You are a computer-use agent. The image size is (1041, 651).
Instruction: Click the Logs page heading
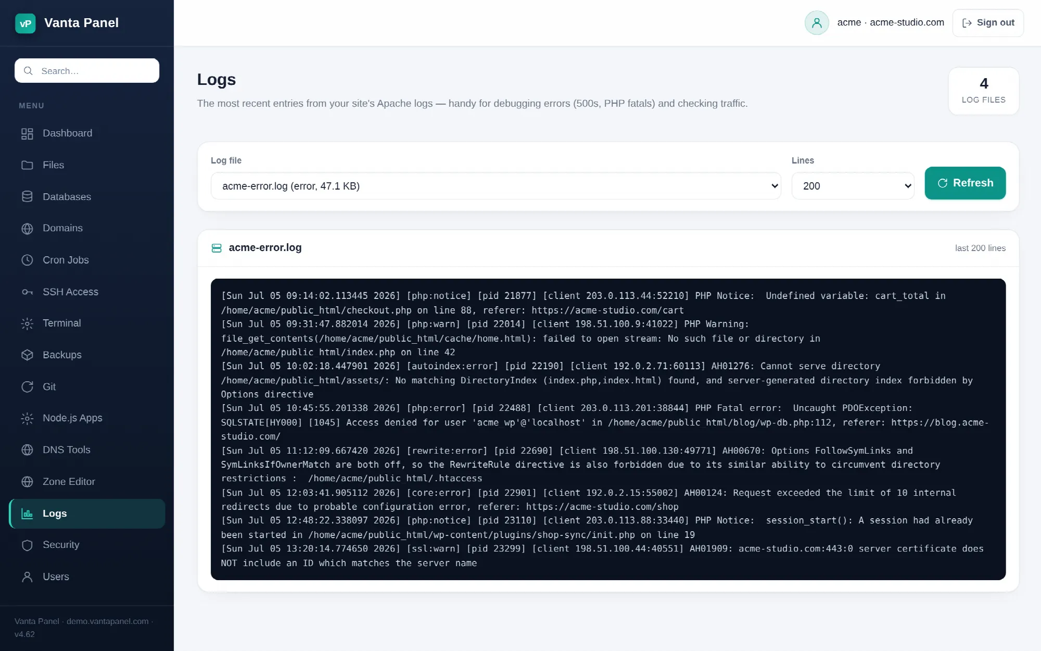point(216,80)
